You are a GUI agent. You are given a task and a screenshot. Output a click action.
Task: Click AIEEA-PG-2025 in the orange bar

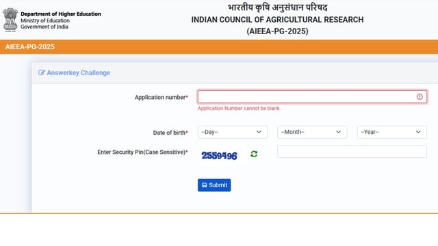[x=30, y=47]
